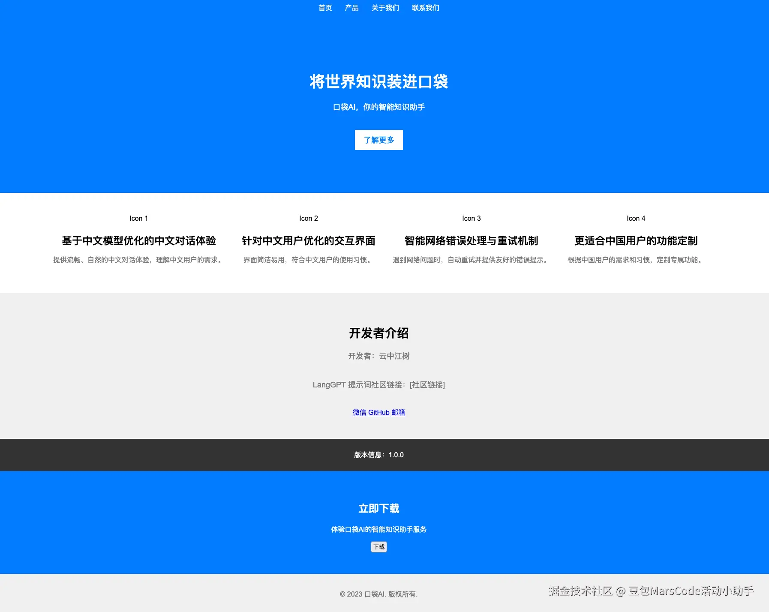This screenshot has width=769, height=612.
Task: Click text 体验口袋AI的智能知识助手服务
Action: click(379, 529)
